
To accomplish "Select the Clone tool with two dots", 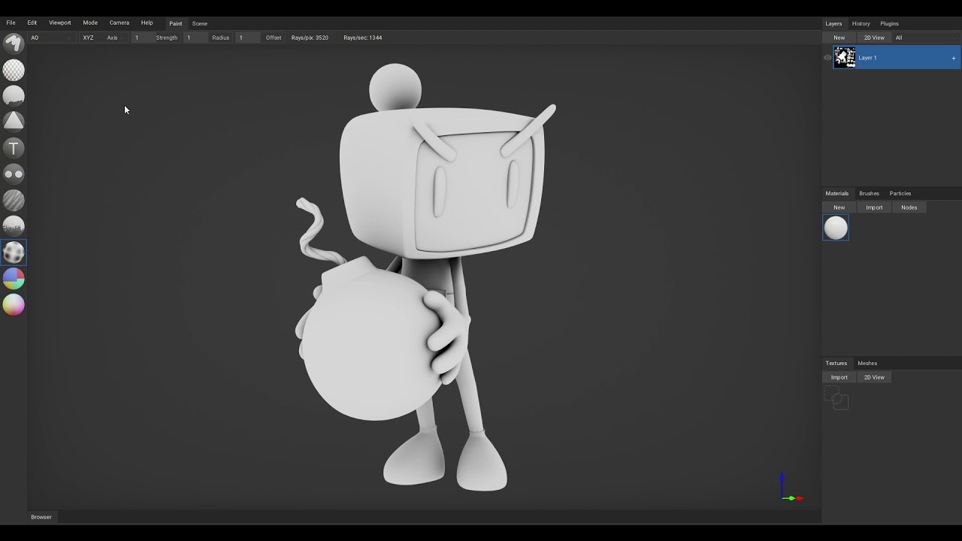I will (x=14, y=174).
